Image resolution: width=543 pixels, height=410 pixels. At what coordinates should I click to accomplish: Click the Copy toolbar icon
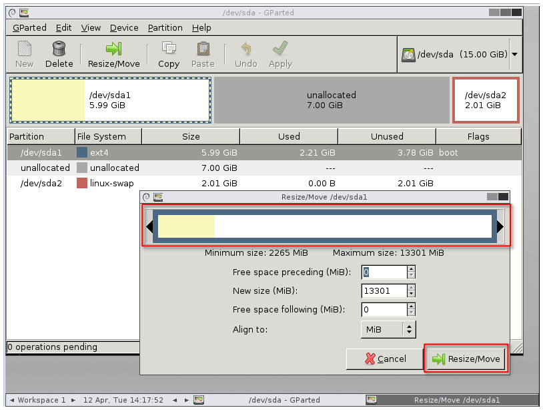point(169,49)
